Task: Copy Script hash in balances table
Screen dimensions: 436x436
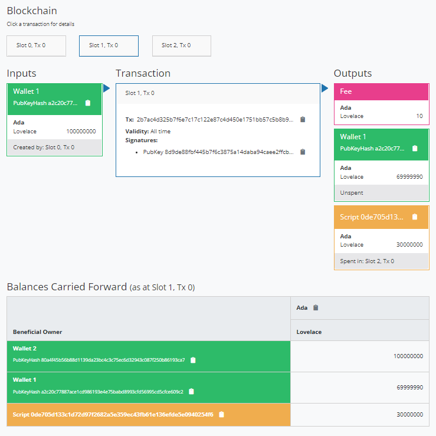Action: pyautogui.click(x=221, y=414)
